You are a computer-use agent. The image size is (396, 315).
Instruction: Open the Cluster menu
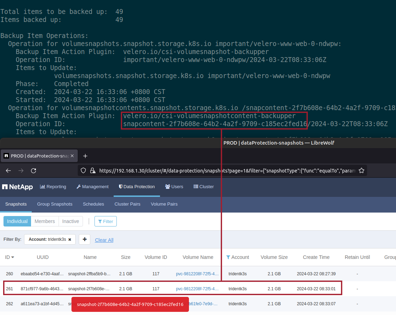(x=204, y=187)
